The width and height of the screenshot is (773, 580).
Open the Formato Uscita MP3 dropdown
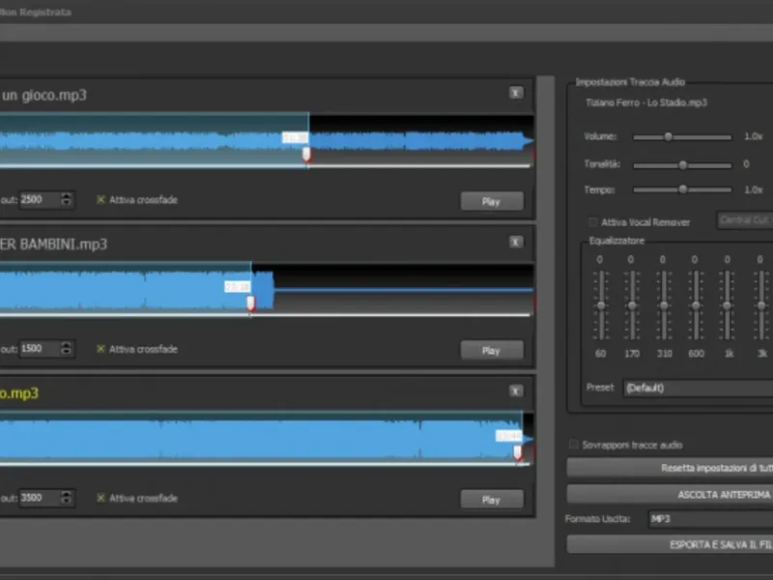click(x=710, y=519)
